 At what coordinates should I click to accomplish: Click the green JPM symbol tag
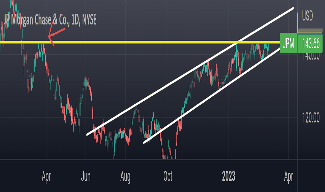pyautogui.click(x=288, y=43)
